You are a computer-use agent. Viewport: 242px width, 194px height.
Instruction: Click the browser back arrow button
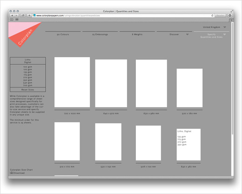tap(12, 15)
